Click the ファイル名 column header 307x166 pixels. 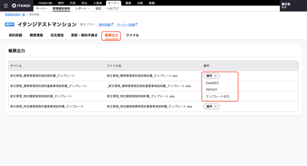point(114,66)
